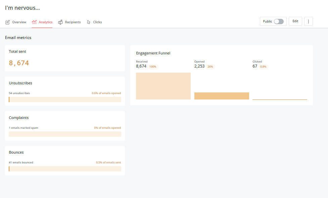Click the Opened count of 2,253
Screen dimensions: 328x198
click(x=199, y=66)
